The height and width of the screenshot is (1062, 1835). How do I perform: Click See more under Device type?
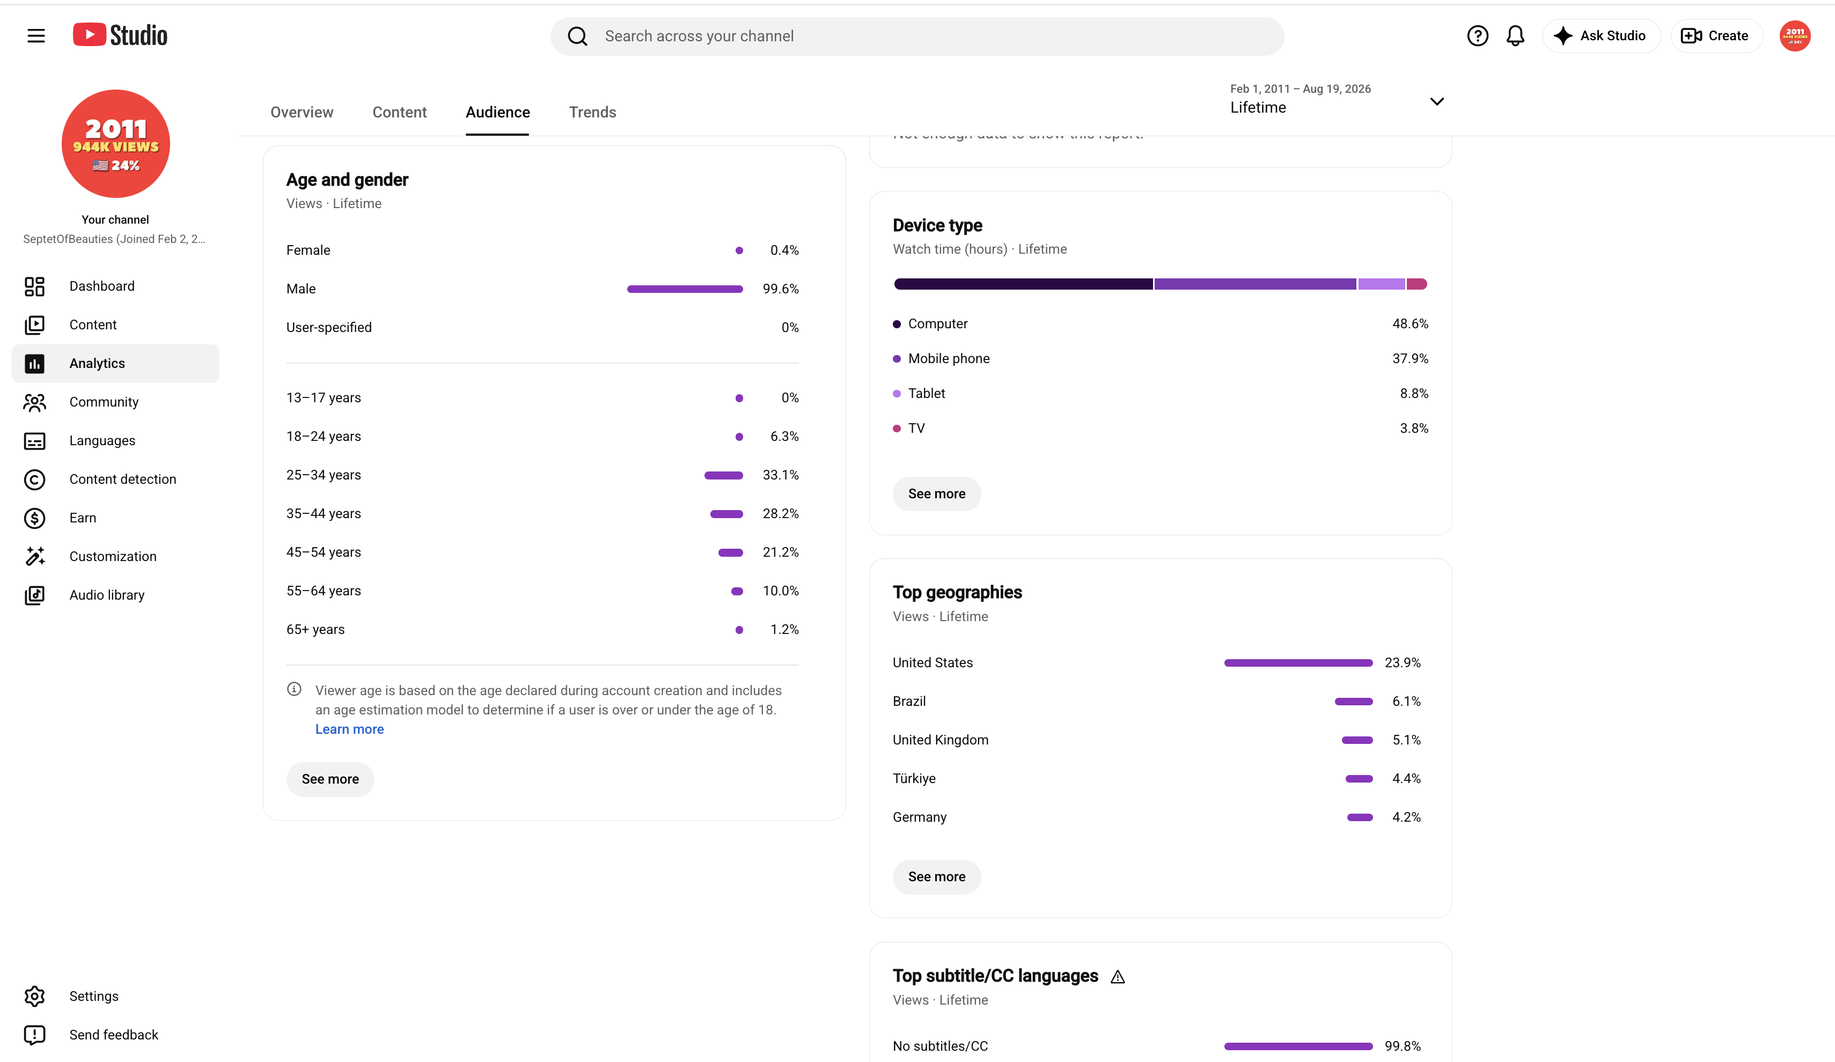936,493
